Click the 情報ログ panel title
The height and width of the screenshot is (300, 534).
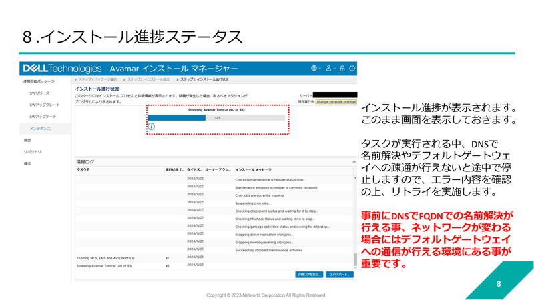tap(85, 162)
